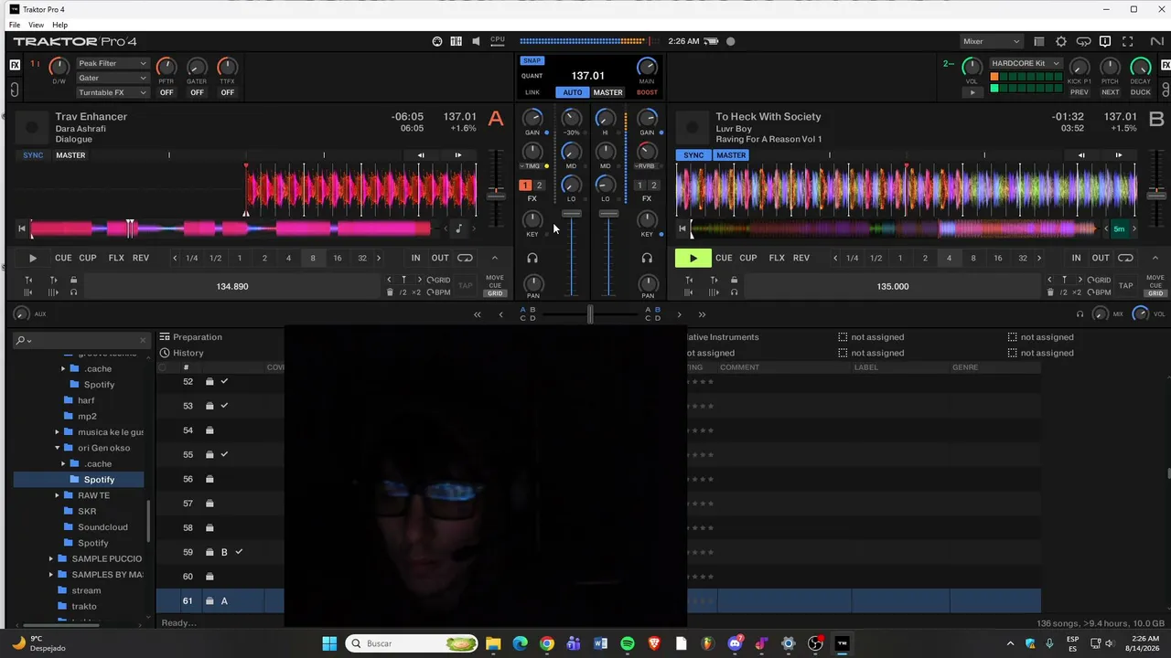Click the REV button on deck A
Viewport: 1171px width, 658px height.
point(141,258)
